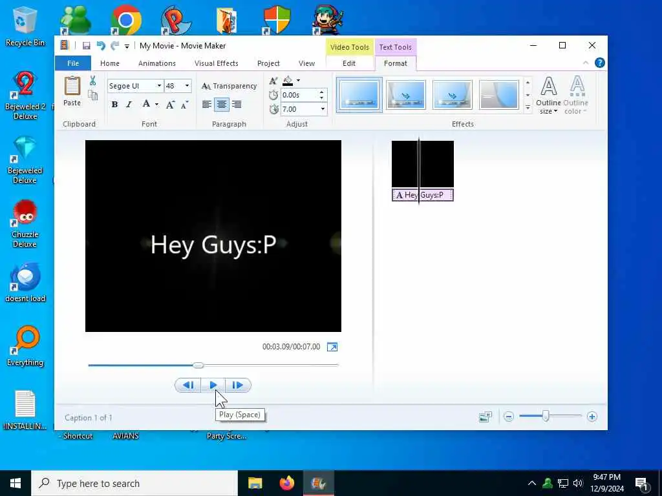Open Movie Maker Help icon
Screen dimensions: 662x496
599,63
